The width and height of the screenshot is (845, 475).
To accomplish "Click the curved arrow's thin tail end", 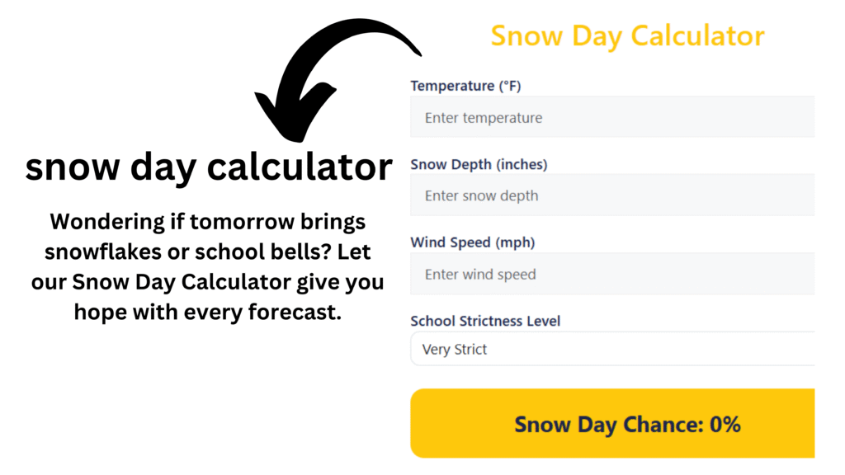I will coord(414,49).
